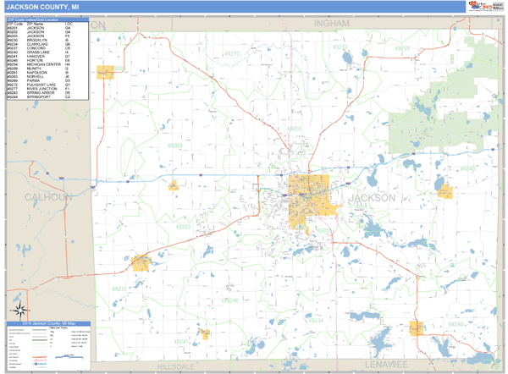Select the GRASS LAKE row in ZIP index

pyautogui.click(x=39, y=52)
